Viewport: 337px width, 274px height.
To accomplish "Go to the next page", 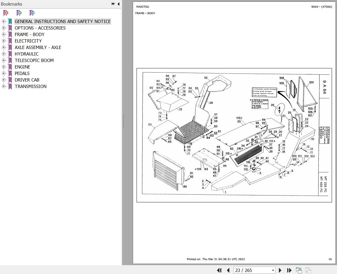I will (x=280, y=270).
